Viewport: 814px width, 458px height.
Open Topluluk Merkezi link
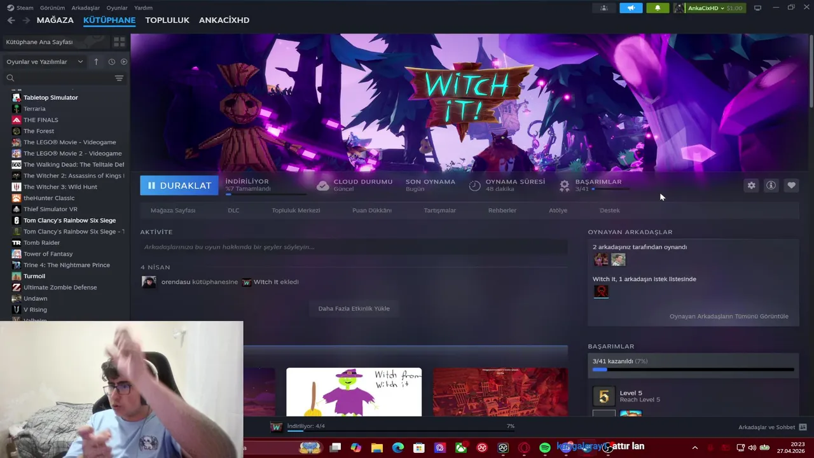[296, 211]
